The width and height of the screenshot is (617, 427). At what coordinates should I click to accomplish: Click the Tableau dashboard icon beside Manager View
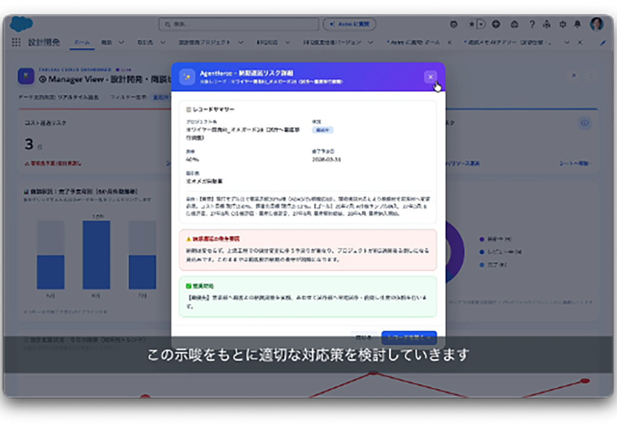tap(26, 76)
